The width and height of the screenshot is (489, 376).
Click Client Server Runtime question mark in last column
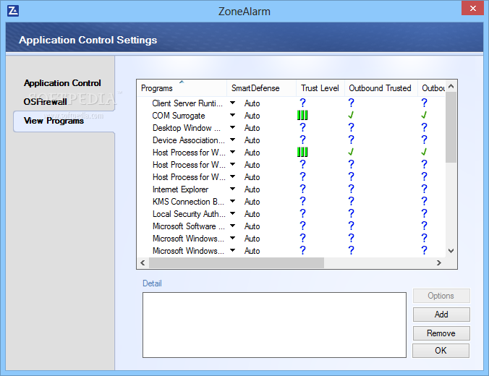424,103
